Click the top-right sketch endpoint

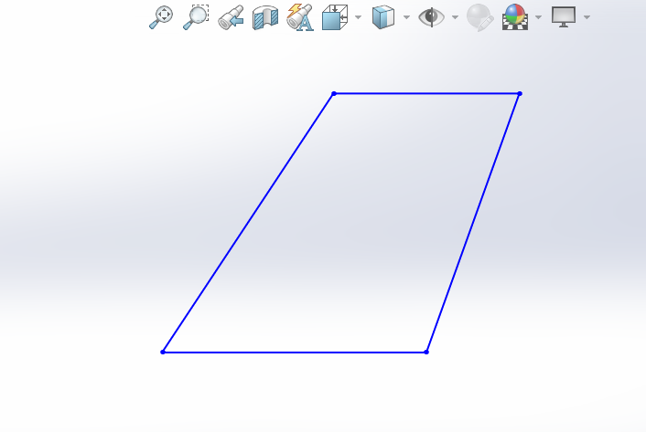(x=520, y=94)
